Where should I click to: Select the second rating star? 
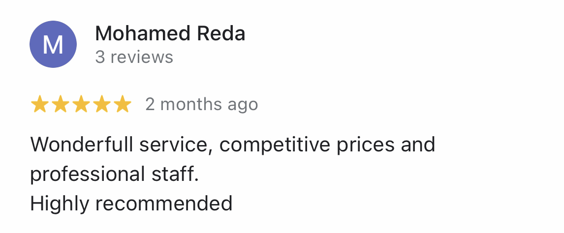[60, 104]
